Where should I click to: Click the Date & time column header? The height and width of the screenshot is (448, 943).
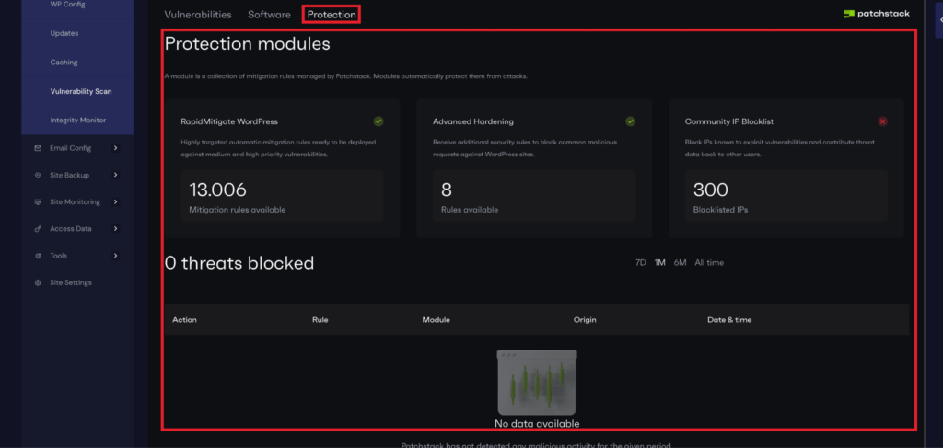[x=729, y=320]
